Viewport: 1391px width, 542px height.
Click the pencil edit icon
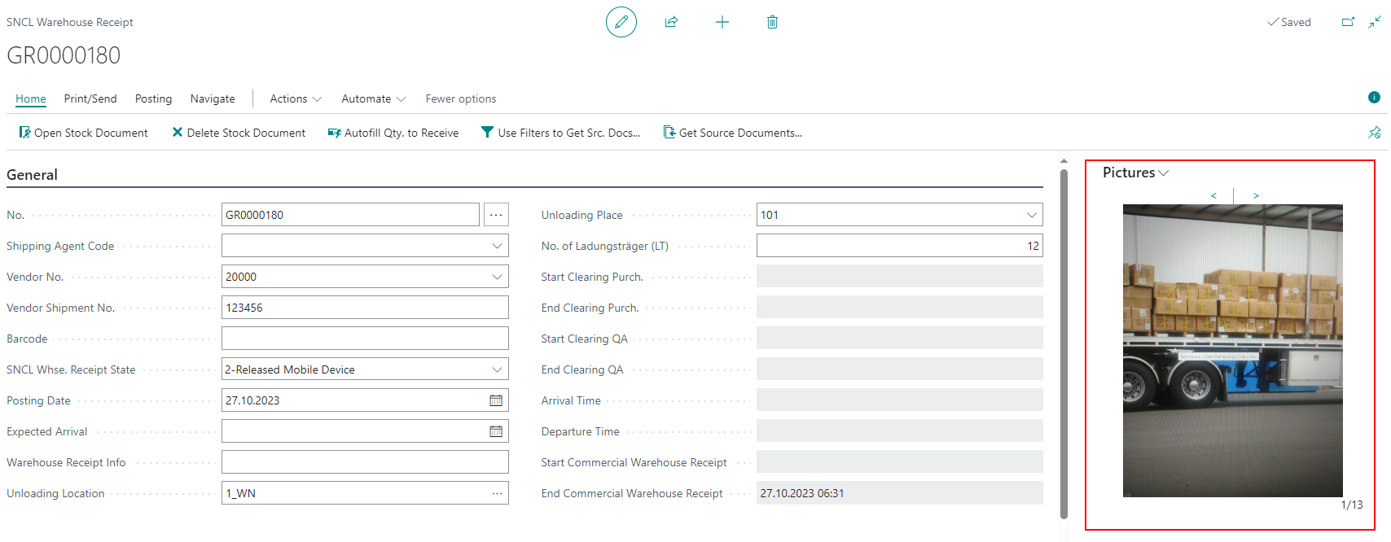(621, 22)
